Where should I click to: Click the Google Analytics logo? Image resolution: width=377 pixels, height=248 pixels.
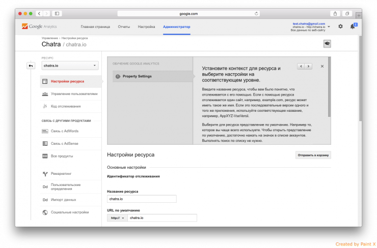[x=39, y=26]
